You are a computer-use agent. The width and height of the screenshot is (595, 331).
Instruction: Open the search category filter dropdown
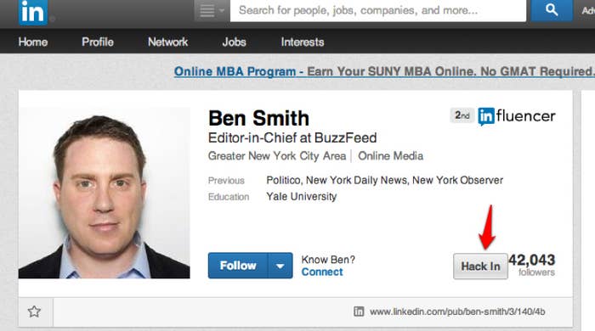click(x=212, y=10)
